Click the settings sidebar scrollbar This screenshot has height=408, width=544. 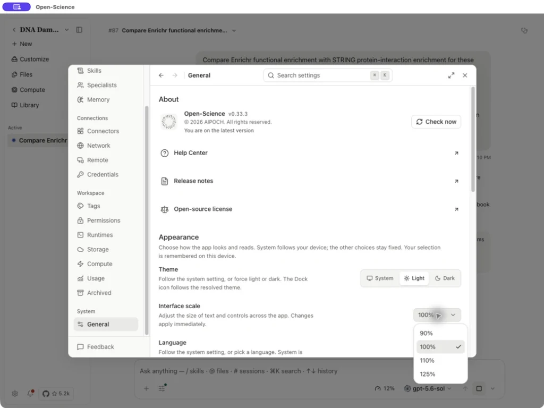[x=147, y=220]
